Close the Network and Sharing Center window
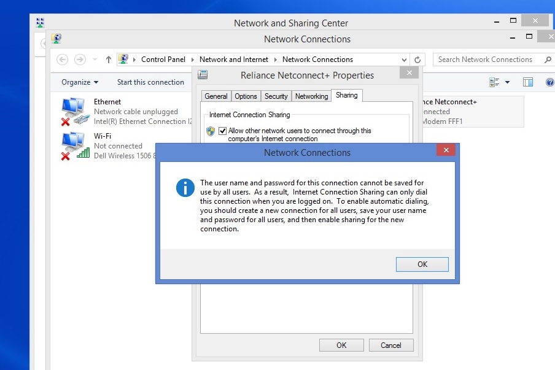 point(535,20)
